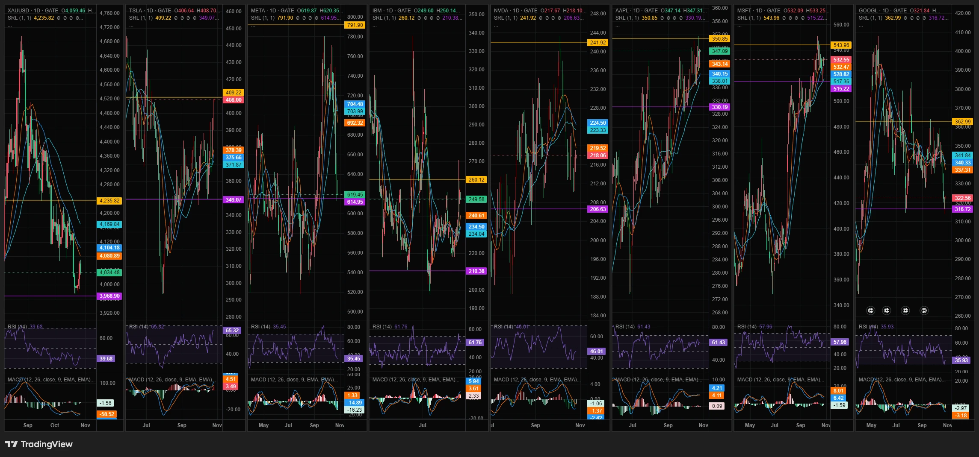This screenshot has height=457, width=979.
Task: Select the TSLA · 1D · GATE symbol title
Action: coord(150,11)
